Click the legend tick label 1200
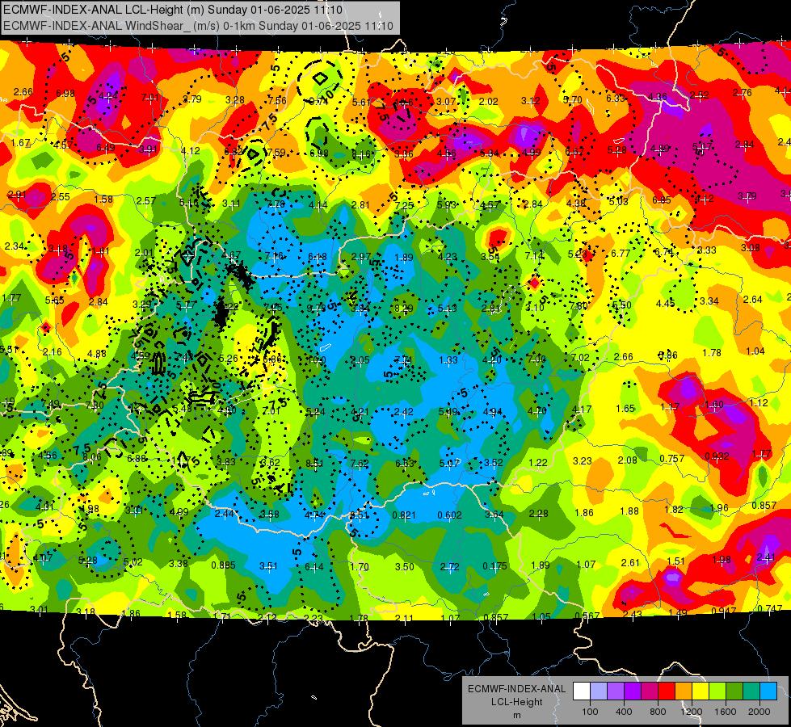Viewport: 791px width, 727px height. coord(691,712)
